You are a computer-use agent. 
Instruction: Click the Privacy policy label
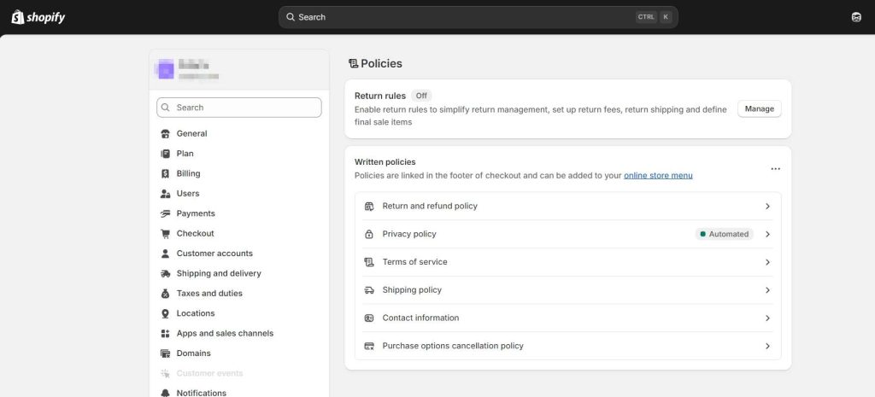[x=409, y=234]
